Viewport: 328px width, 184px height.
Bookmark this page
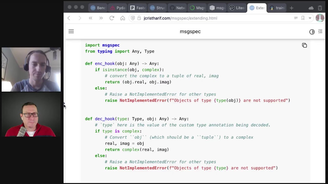[303, 18]
